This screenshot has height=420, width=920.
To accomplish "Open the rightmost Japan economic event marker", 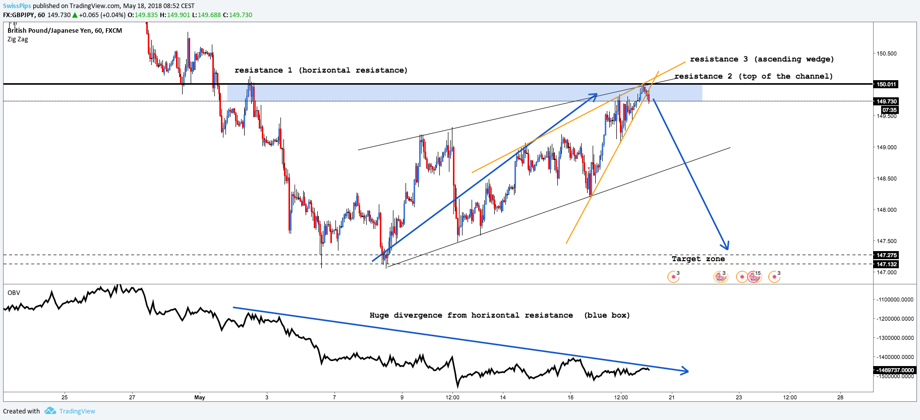I will pyautogui.click(x=774, y=276).
